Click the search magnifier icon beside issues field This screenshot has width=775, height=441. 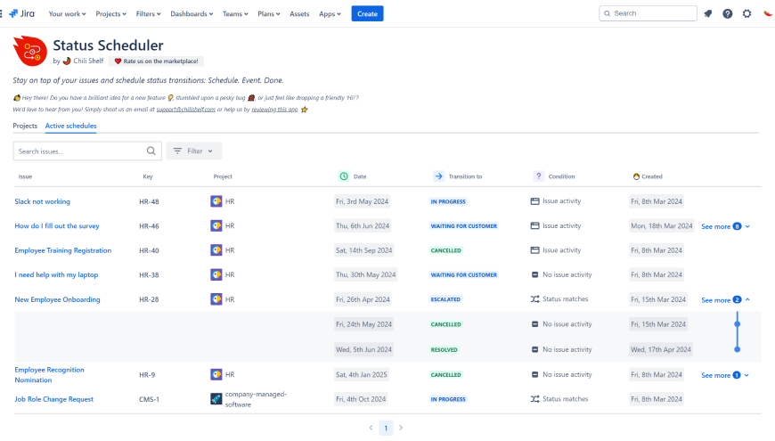[151, 151]
